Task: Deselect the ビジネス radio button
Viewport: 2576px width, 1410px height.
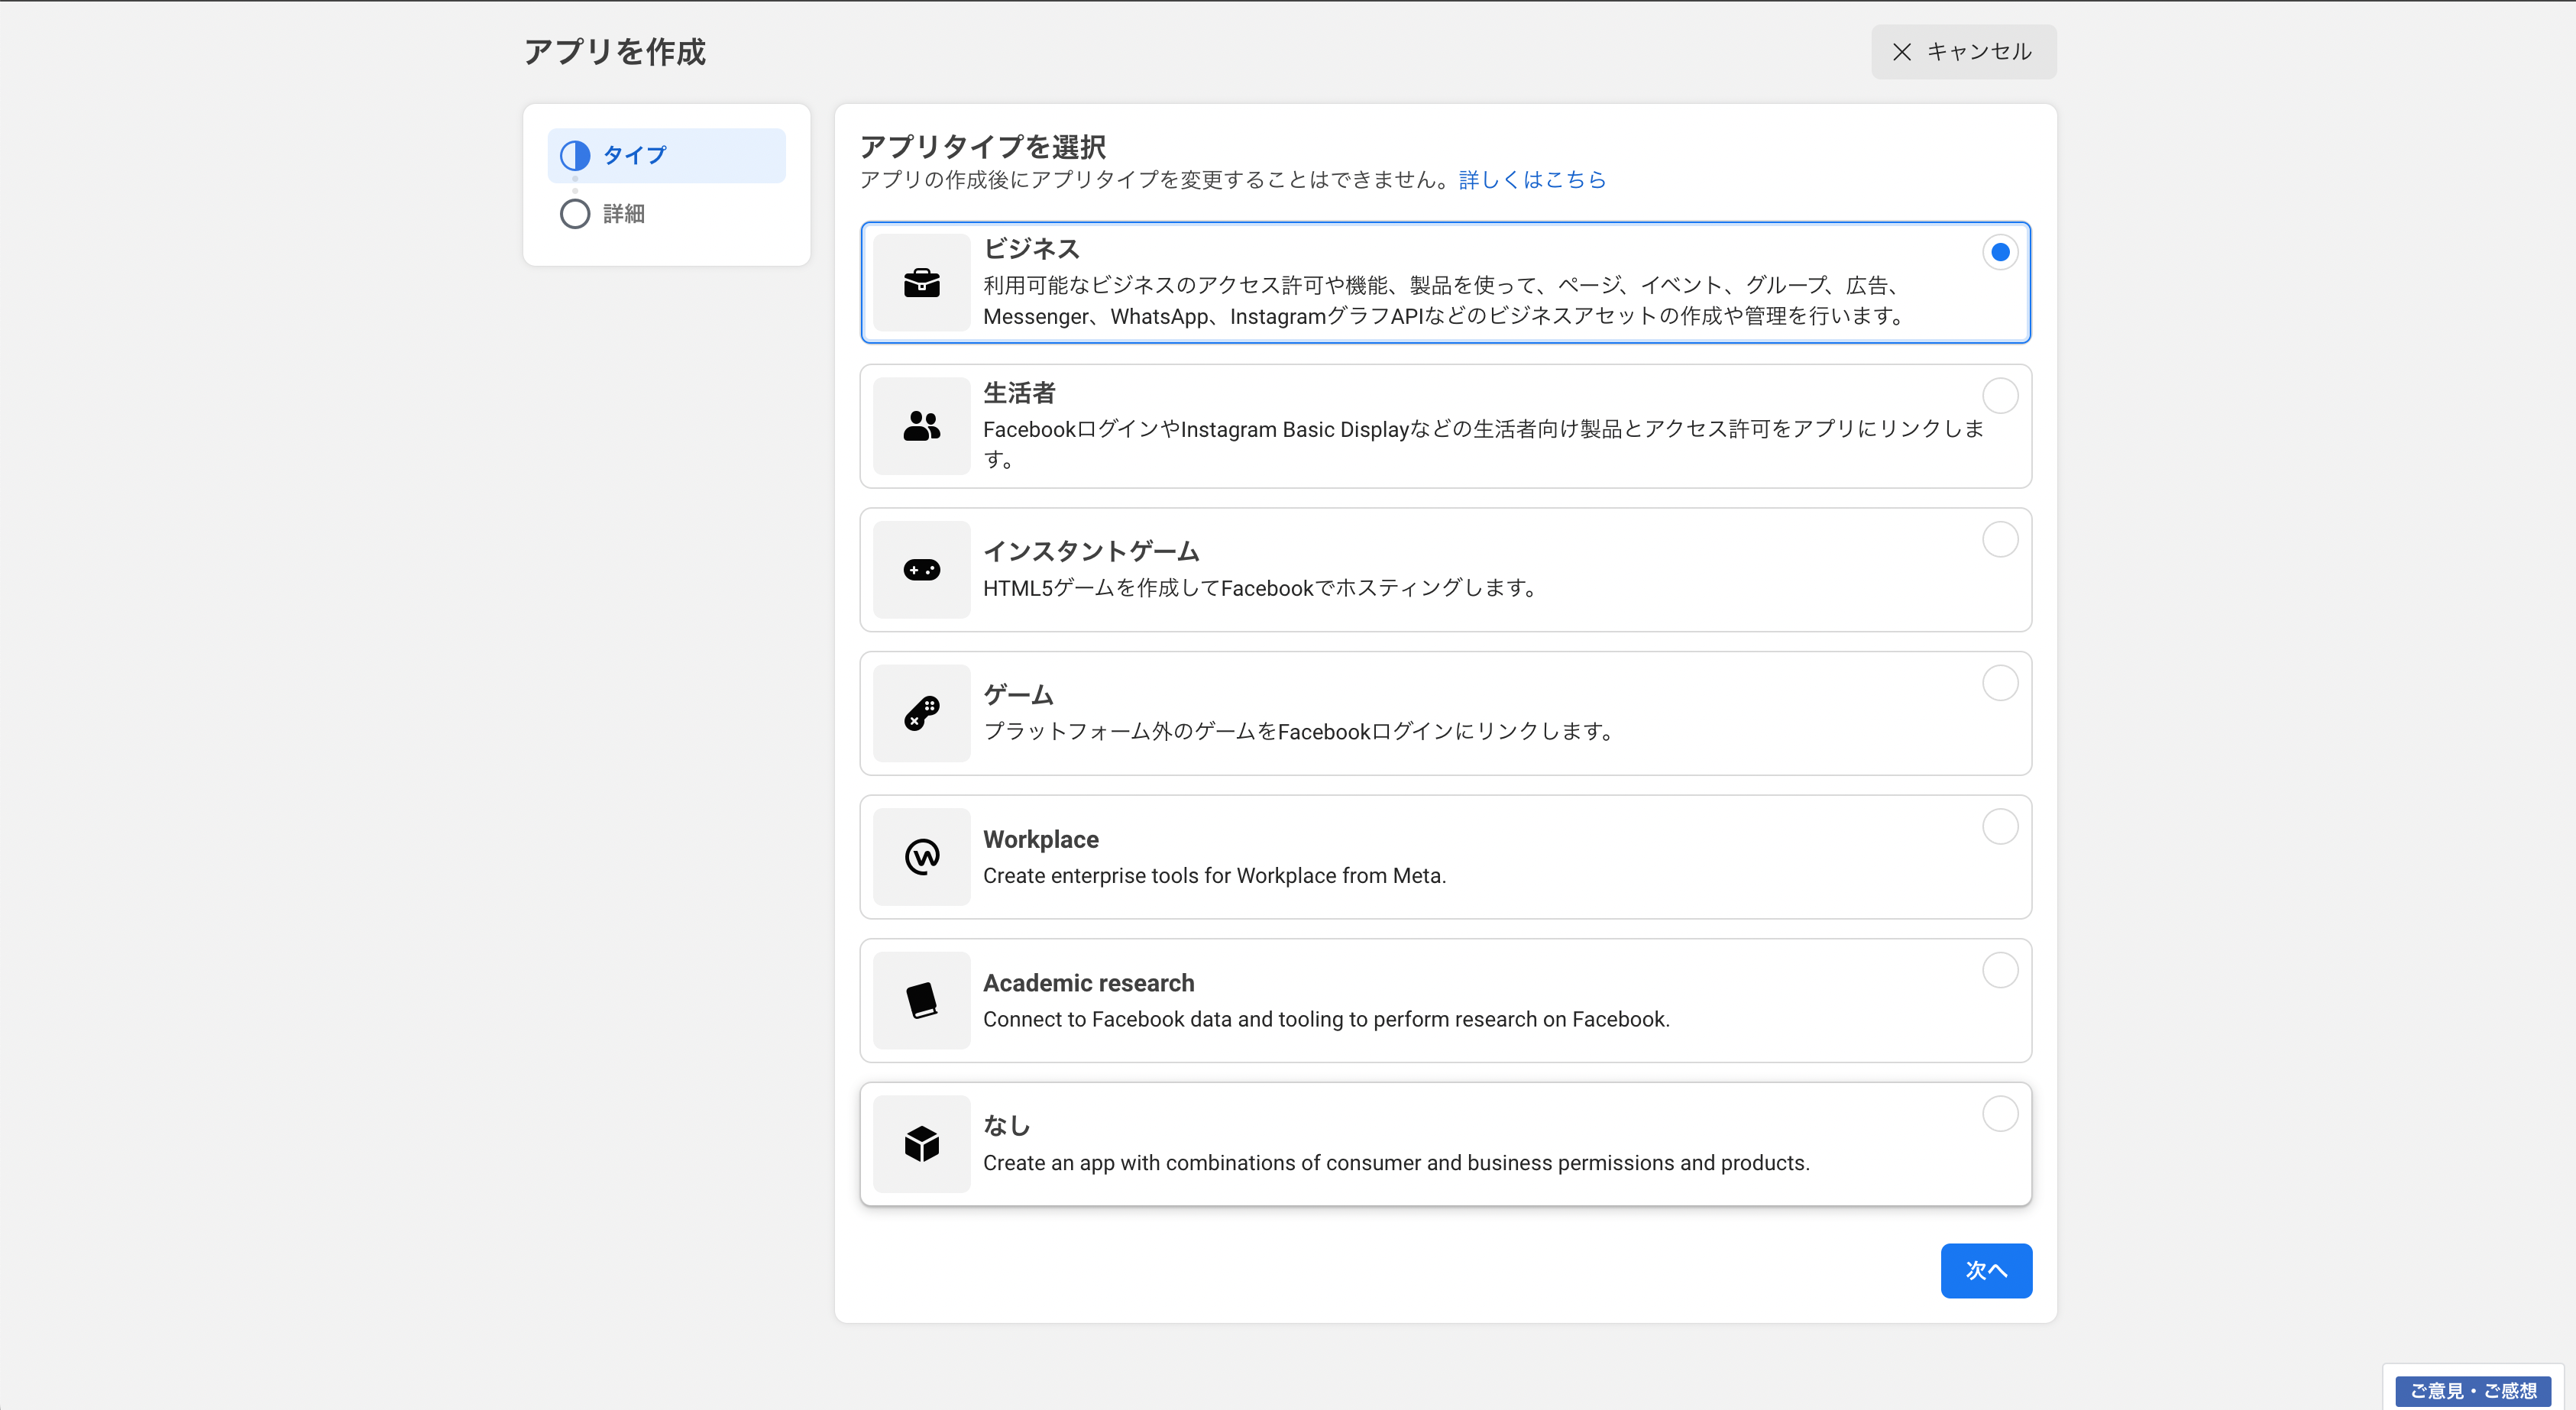Action: click(x=2000, y=253)
